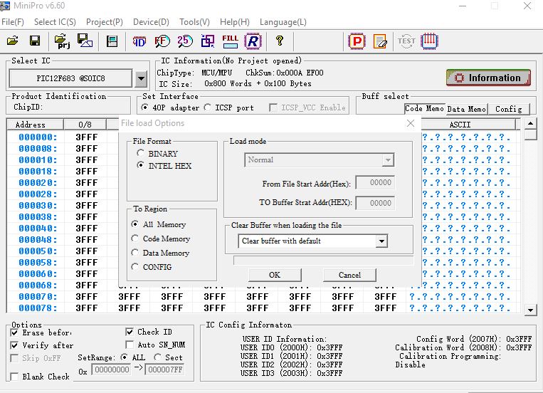The image size is (543, 393).
Task: Click the 25 serial flash icon
Action: 185,41
